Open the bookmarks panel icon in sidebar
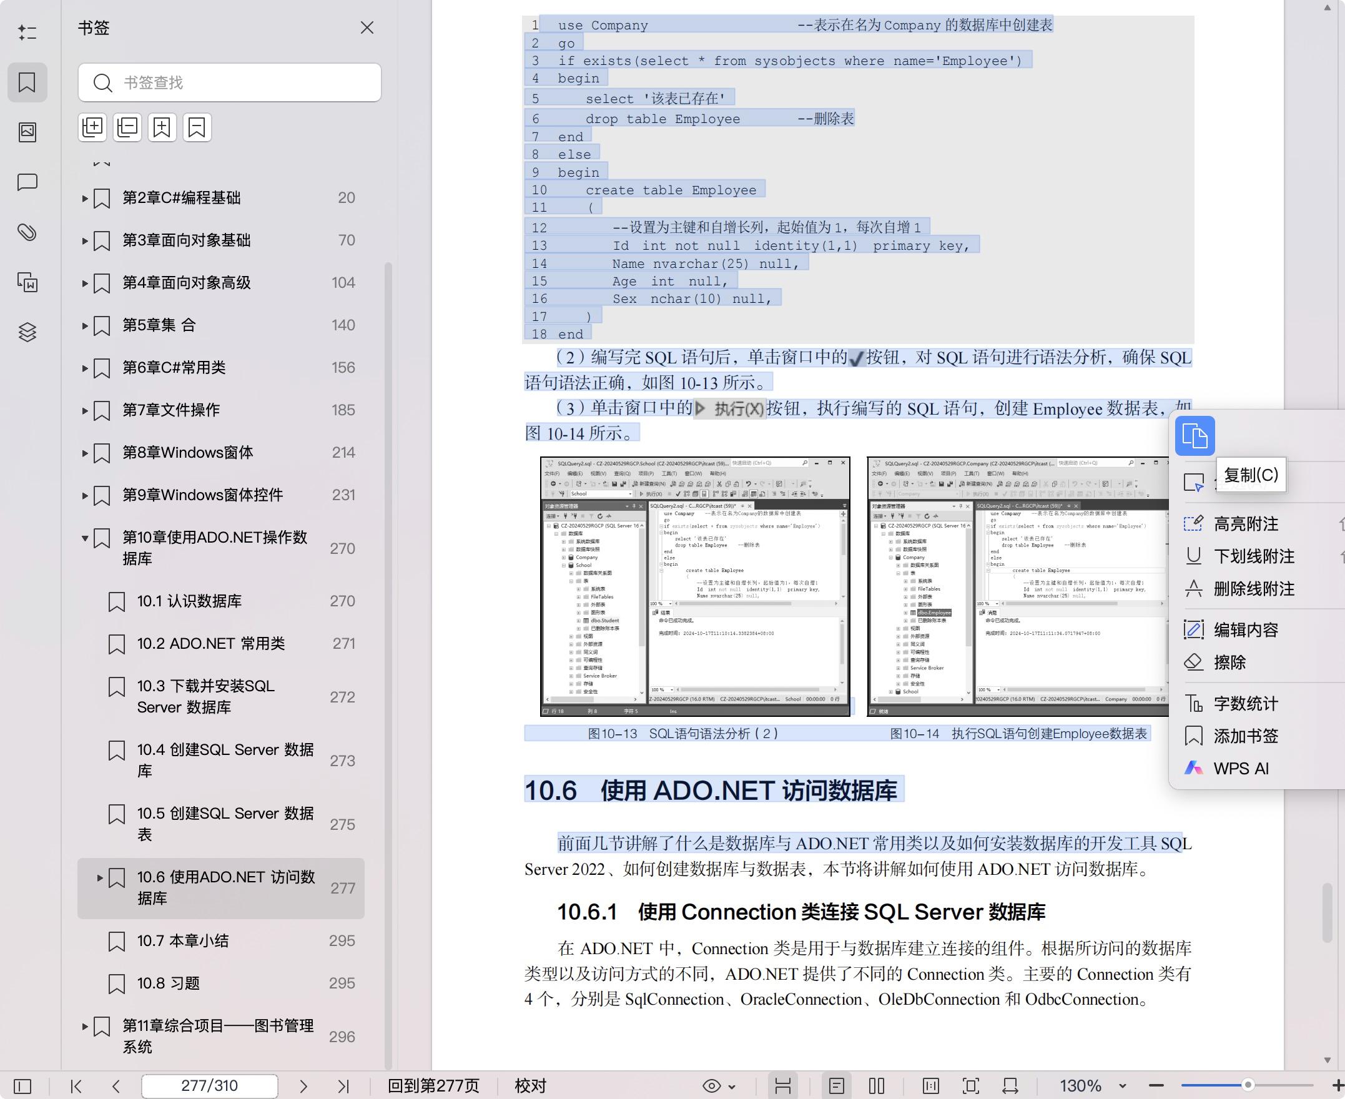Screen dimensions: 1345x1099 click(27, 82)
